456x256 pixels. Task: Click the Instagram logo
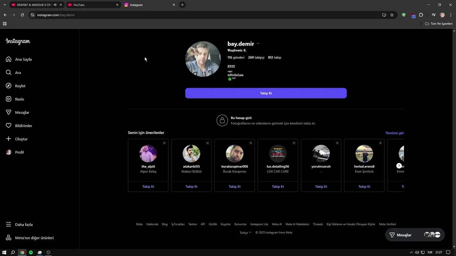(x=18, y=41)
